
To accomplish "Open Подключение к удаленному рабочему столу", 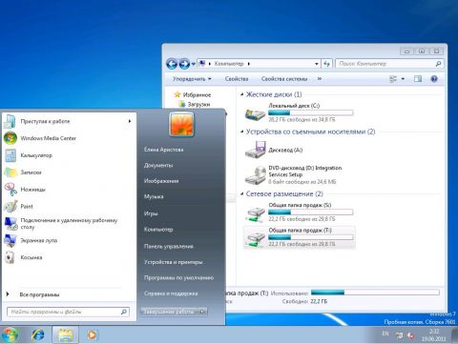I will (69, 223).
